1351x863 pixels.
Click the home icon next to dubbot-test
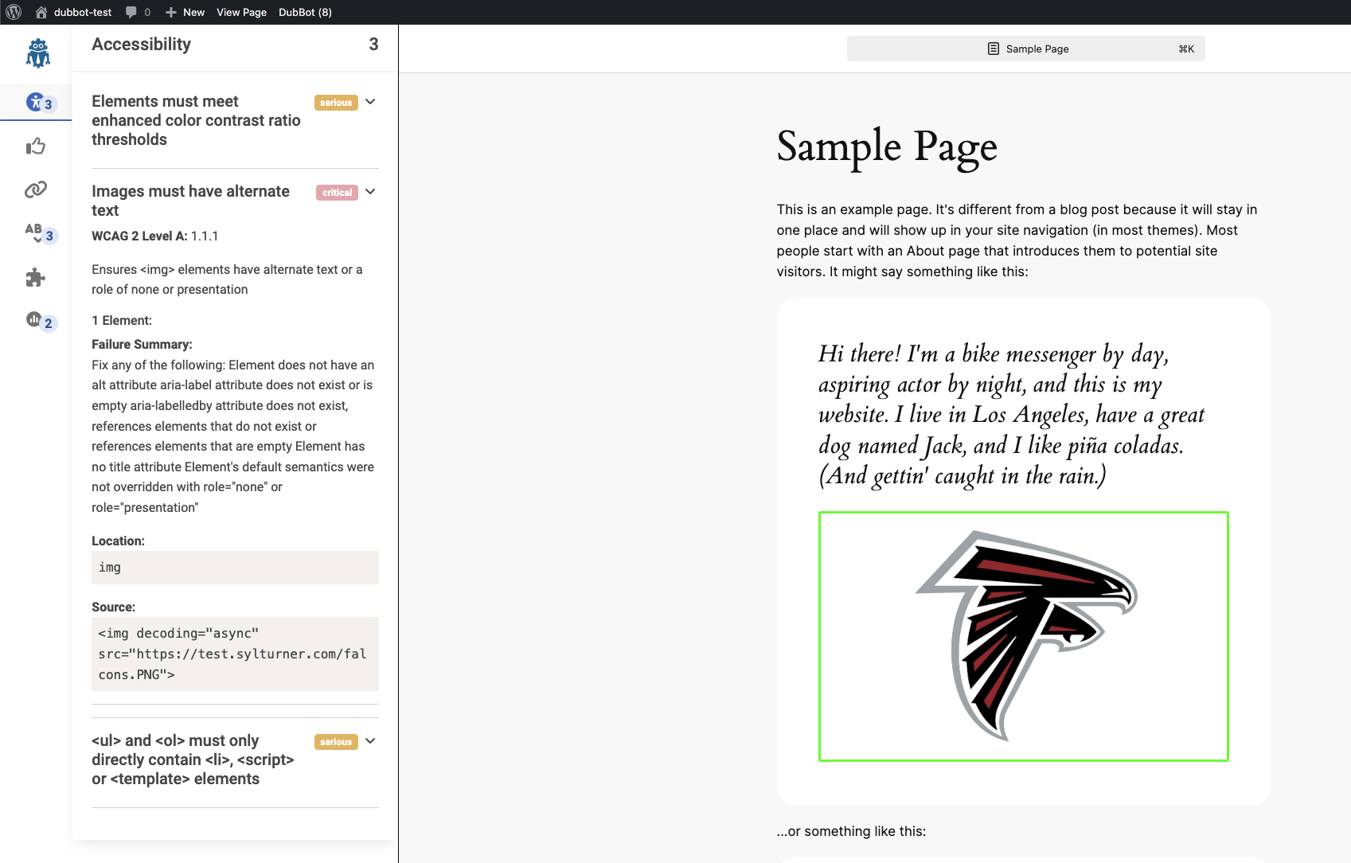pos(40,12)
